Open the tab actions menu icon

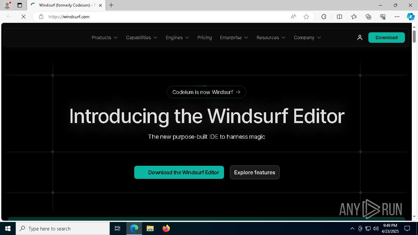click(20, 5)
